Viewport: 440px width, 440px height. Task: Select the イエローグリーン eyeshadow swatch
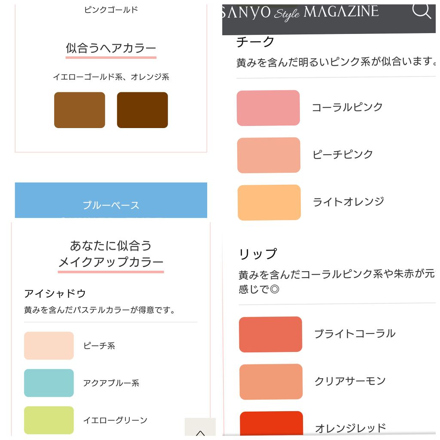click(x=49, y=420)
